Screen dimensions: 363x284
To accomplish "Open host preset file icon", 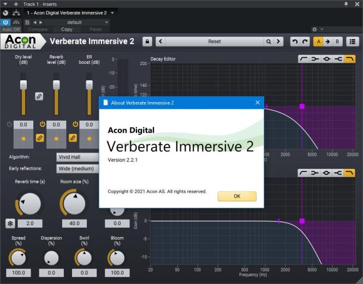I will [27, 22].
